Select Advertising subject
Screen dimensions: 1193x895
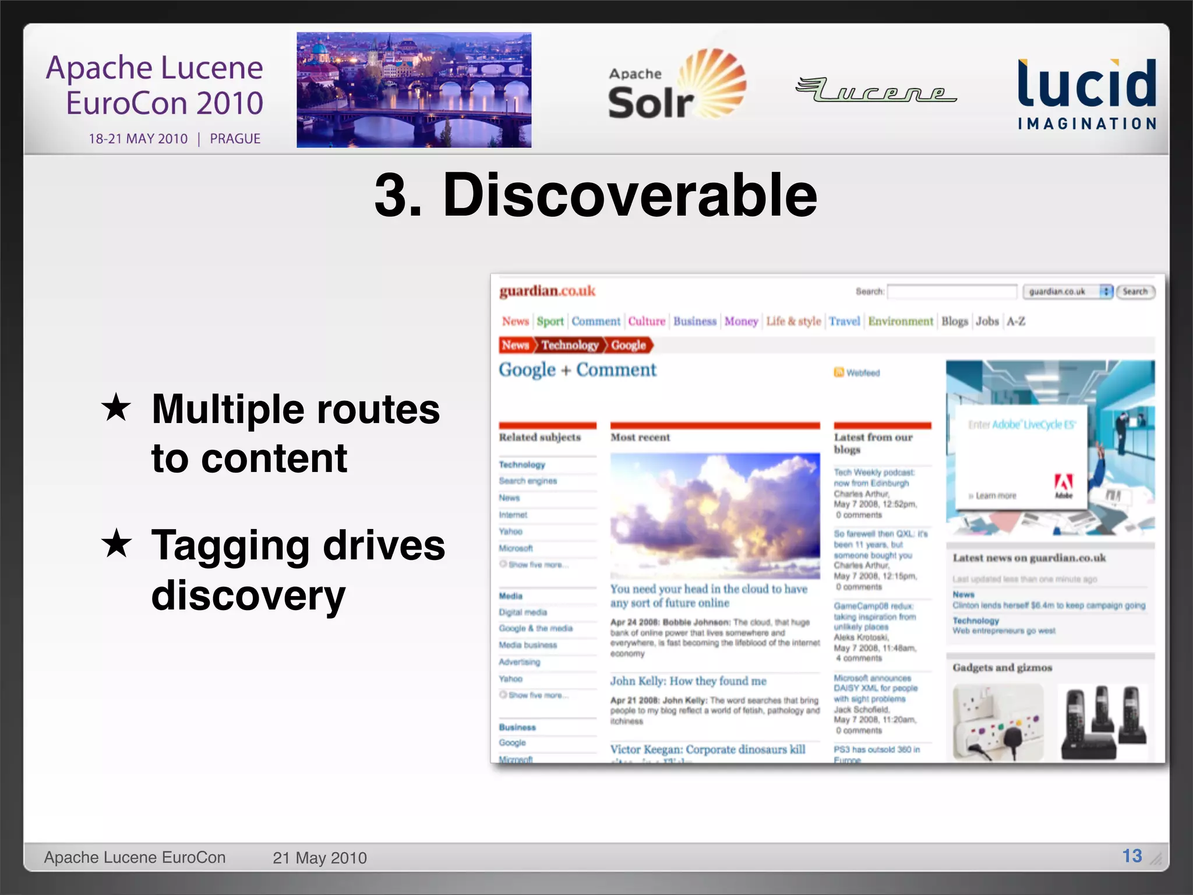pos(519,662)
